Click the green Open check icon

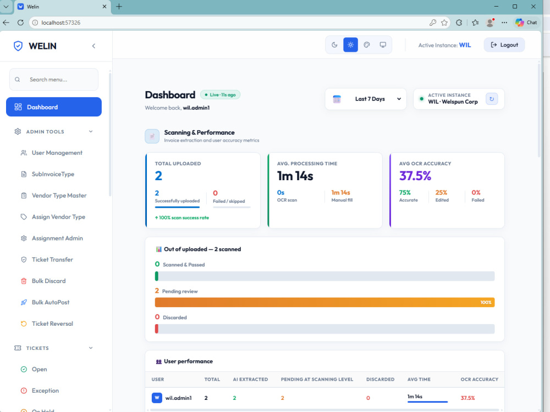24,369
